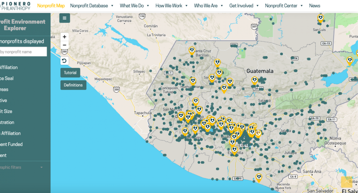This screenshot has width=358, height=193.
Task: Open the Tutorial
Action: pos(70,73)
